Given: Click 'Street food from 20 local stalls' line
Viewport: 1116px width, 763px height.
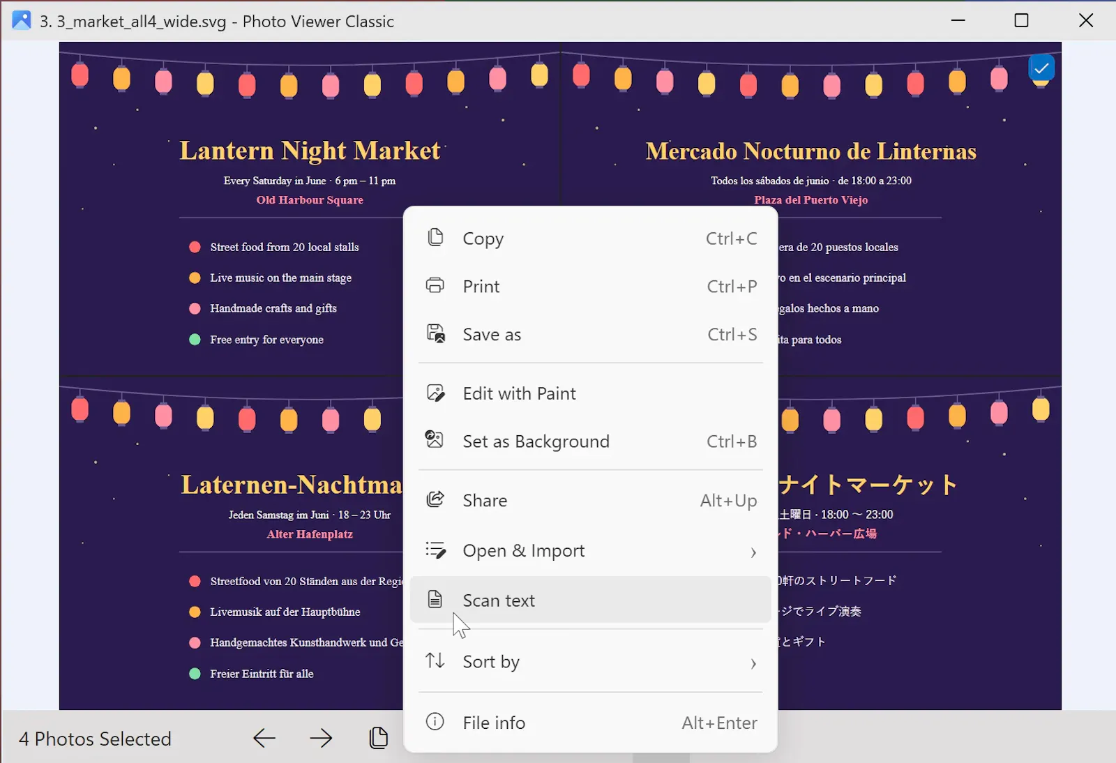Looking at the screenshot, I should (x=285, y=247).
